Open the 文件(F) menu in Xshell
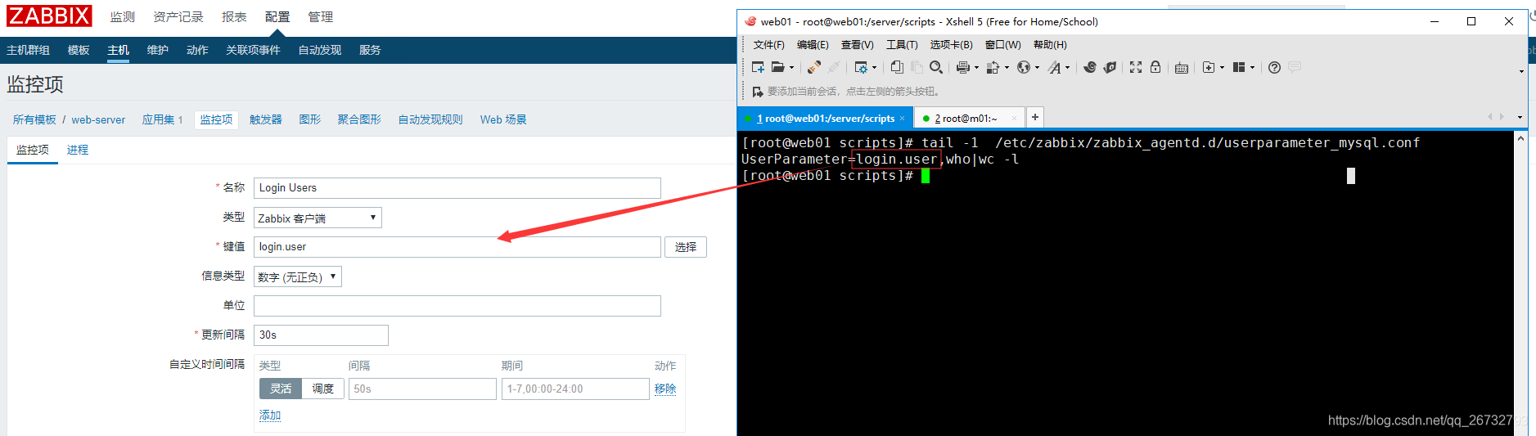Viewport: 1536px width, 436px height. (x=768, y=45)
